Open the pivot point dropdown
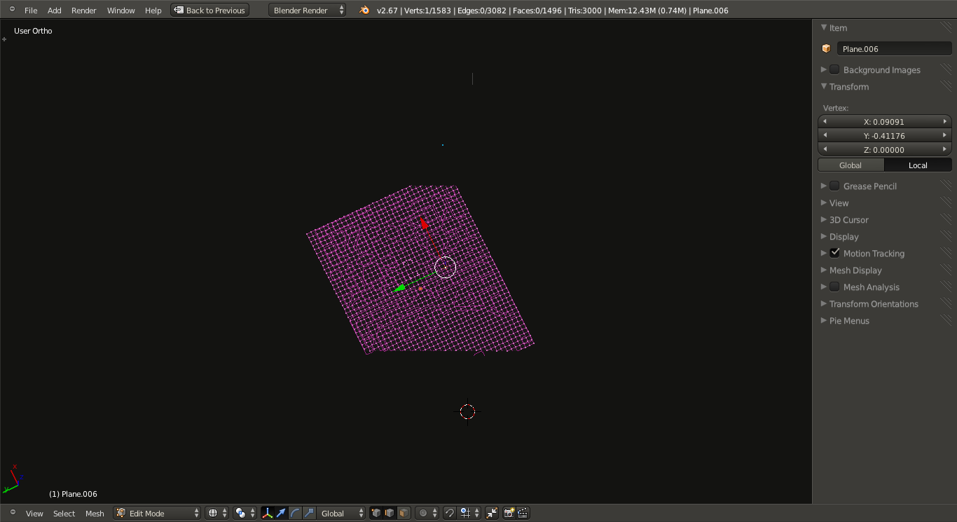The width and height of the screenshot is (957, 522). [245, 513]
